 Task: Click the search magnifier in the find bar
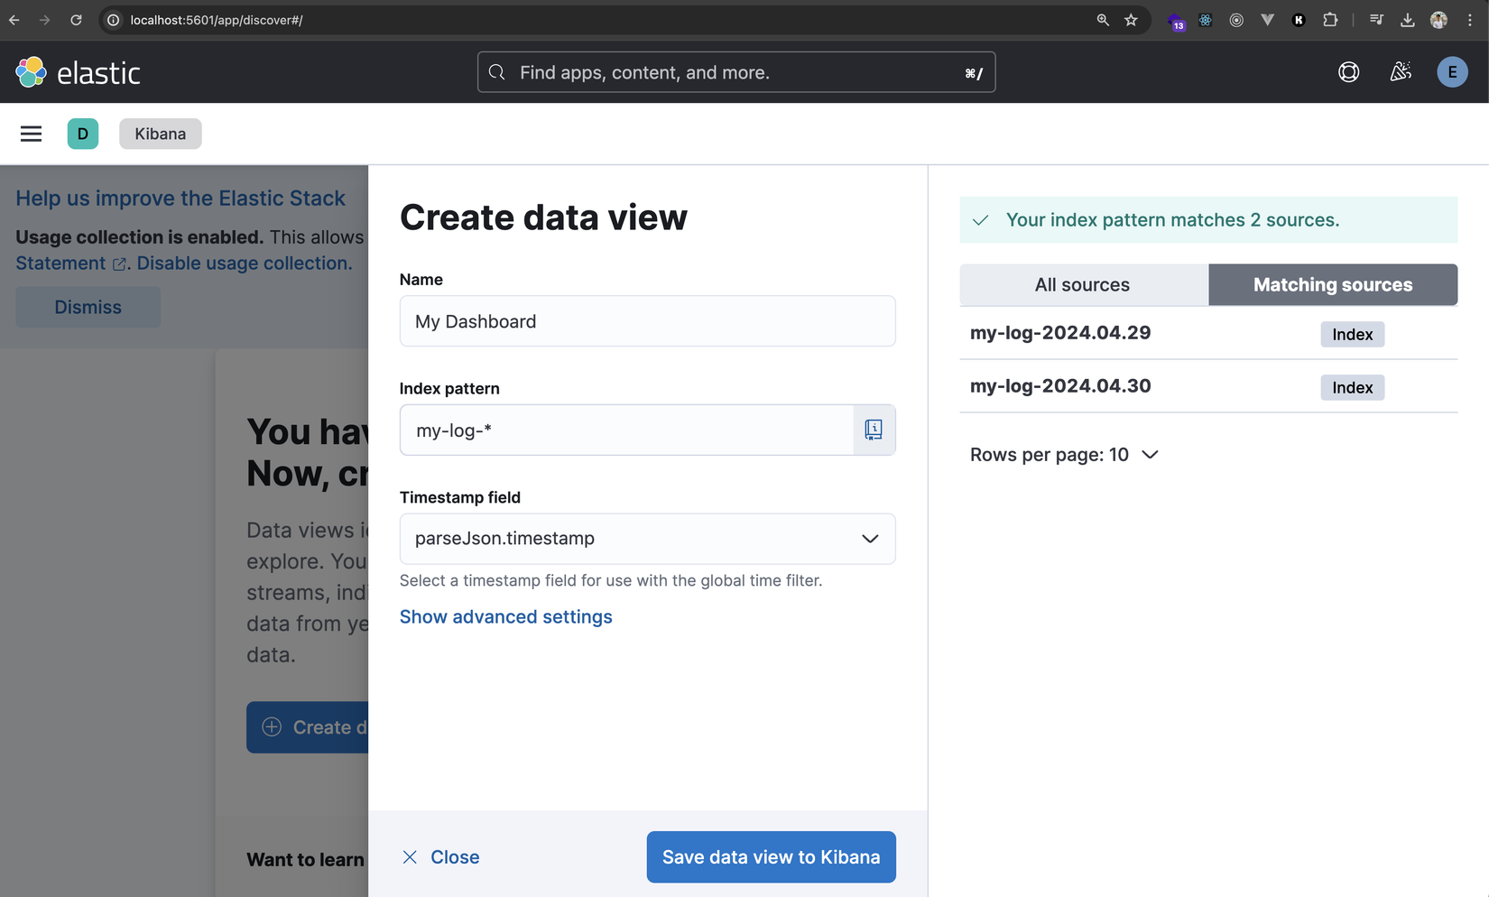point(497,72)
